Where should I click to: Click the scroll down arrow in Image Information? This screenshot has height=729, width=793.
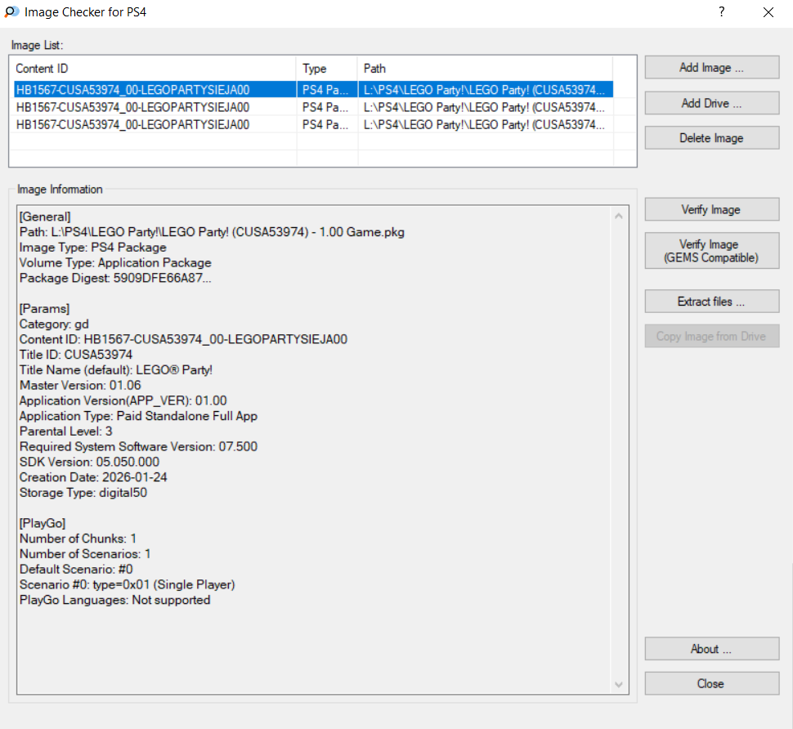tap(618, 684)
